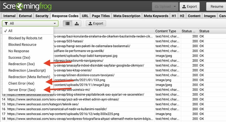Open the Page Titles tab
The height and width of the screenshot is (122, 226).
(100, 16)
